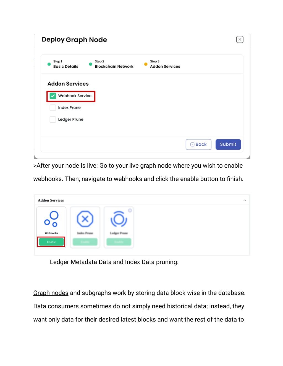The width and height of the screenshot is (283, 366).
Task: Select Step 3 Addon Services
Action: tap(165, 64)
